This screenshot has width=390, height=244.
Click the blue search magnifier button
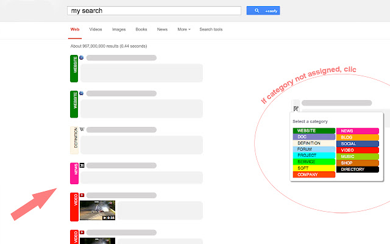(263, 10)
